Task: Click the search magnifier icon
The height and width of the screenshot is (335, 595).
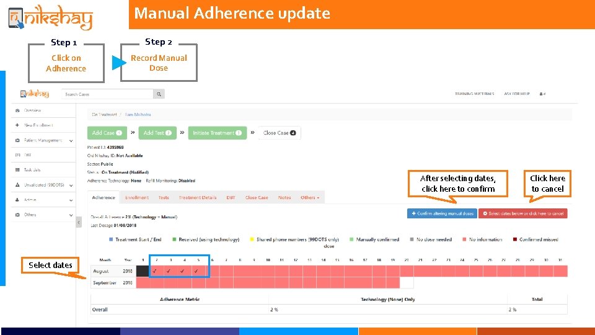Action: coord(159,94)
